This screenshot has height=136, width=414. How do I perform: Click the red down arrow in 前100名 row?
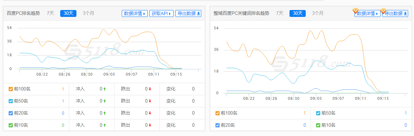point(150,89)
